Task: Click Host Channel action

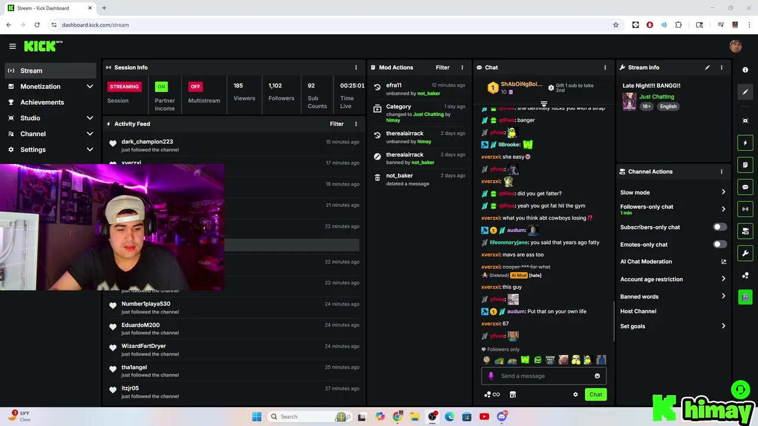Action: [x=638, y=311]
